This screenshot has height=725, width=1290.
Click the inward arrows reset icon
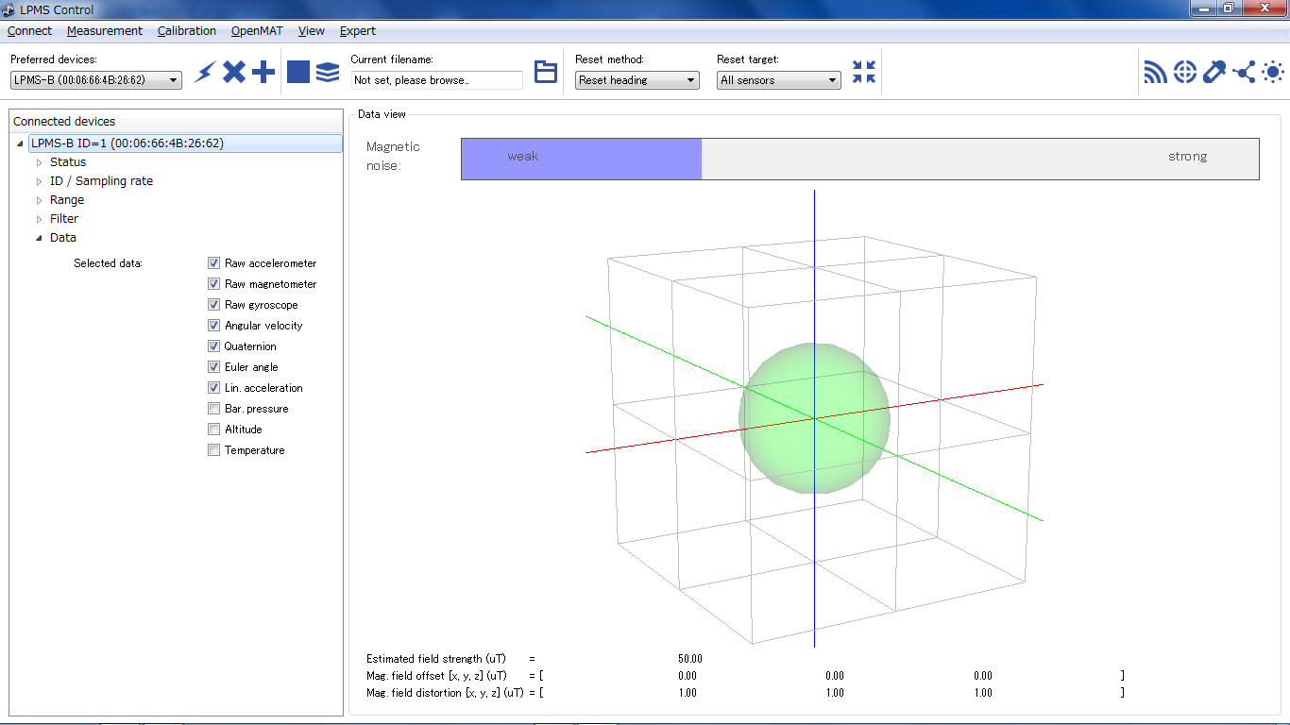tap(864, 72)
